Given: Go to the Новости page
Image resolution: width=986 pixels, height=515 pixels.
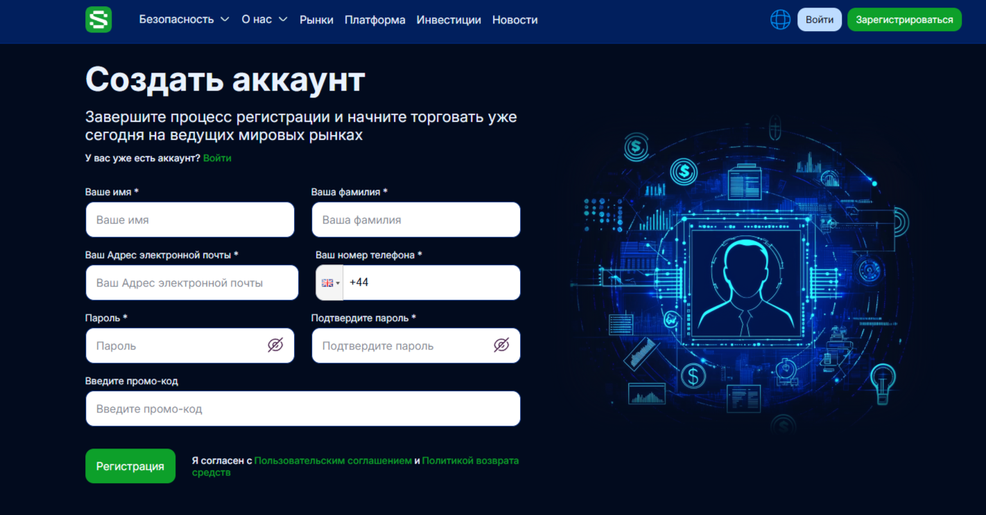Looking at the screenshot, I should (x=514, y=19).
